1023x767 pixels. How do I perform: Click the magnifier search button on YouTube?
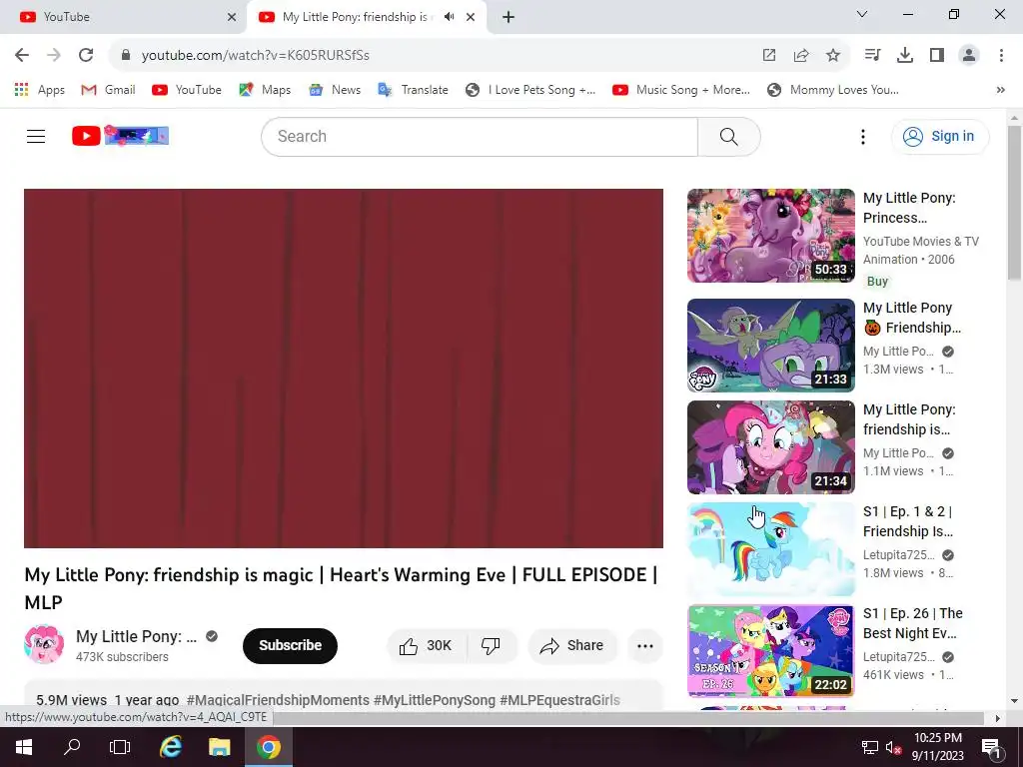[x=728, y=136]
